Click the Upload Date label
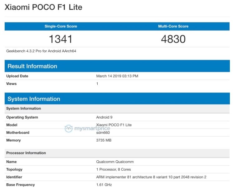This screenshot has width=233, height=193. (17, 76)
